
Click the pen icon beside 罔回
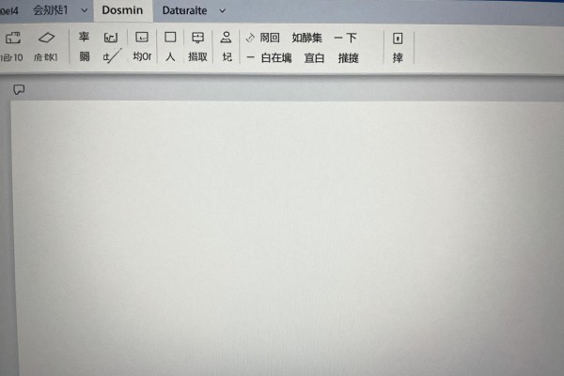(250, 38)
